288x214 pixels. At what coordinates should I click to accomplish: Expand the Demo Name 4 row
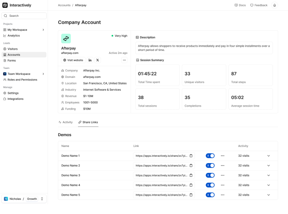point(269,185)
